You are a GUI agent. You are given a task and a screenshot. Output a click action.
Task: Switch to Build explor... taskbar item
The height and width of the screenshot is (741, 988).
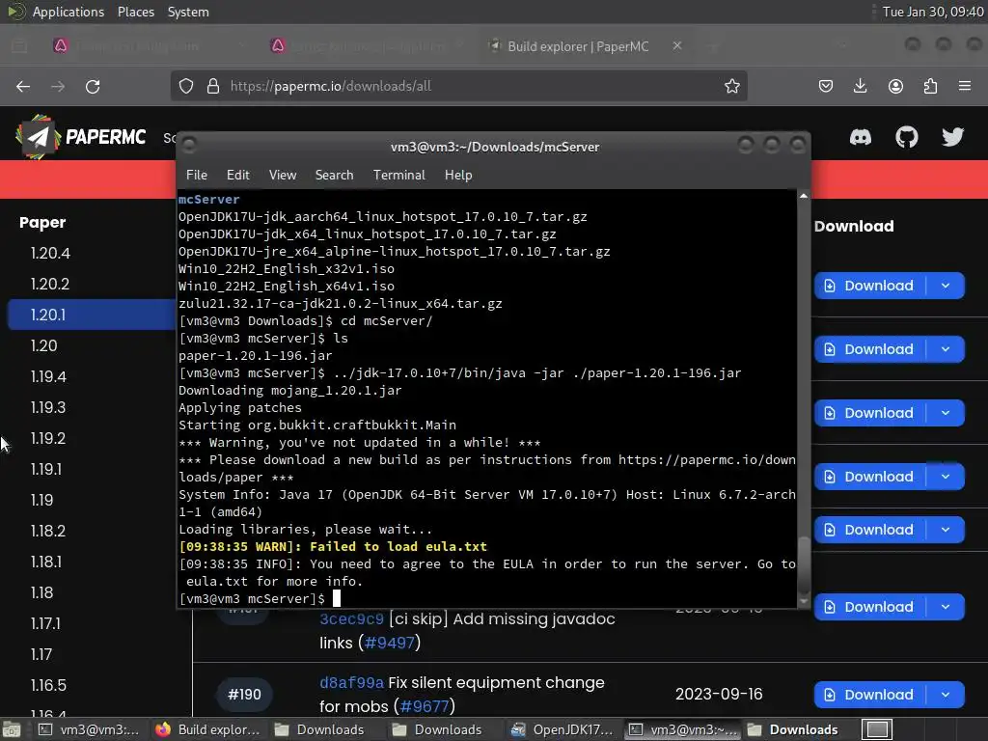pyautogui.click(x=208, y=729)
